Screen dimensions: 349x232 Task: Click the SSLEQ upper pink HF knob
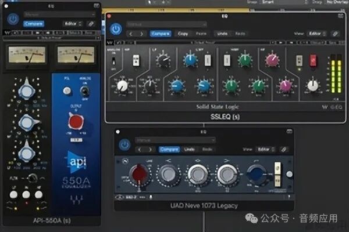point(272,60)
